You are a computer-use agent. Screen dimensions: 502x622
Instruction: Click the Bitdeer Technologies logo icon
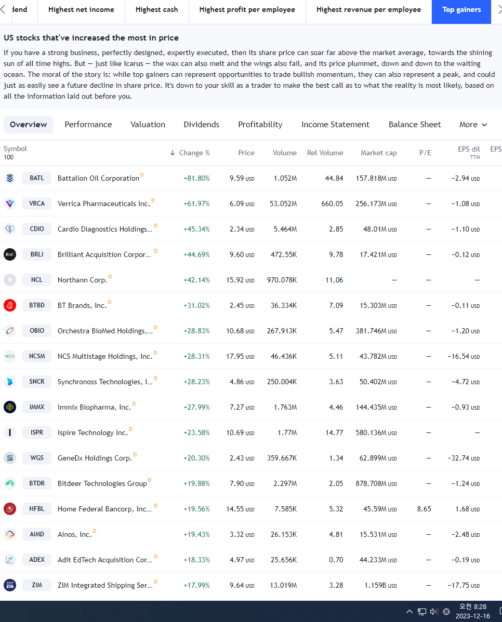(10, 483)
